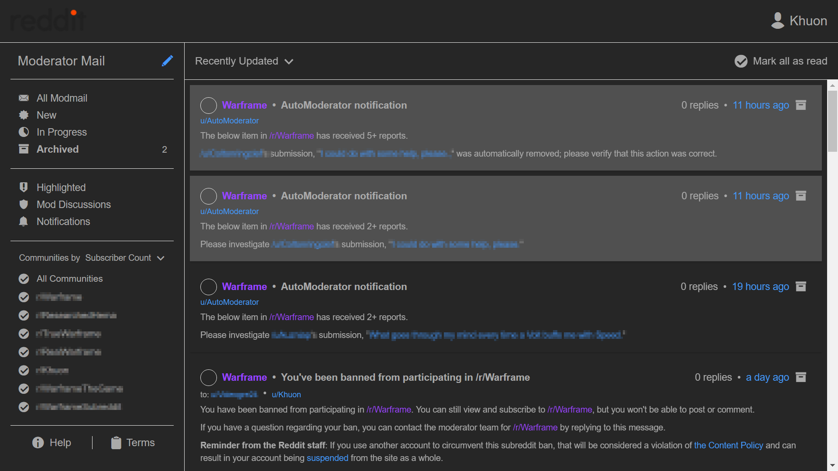This screenshot has height=471, width=838.
Task: Click the All Modmail envelope icon
Action: pyautogui.click(x=24, y=98)
